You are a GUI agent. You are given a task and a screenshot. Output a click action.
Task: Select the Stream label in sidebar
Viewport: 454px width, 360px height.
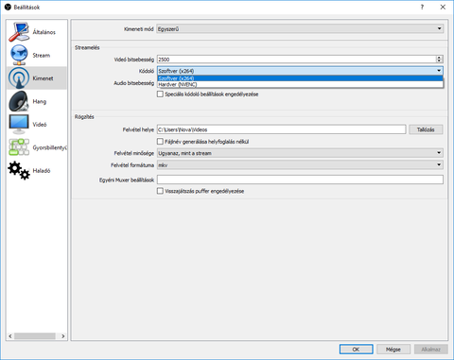(x=42, y=55)
